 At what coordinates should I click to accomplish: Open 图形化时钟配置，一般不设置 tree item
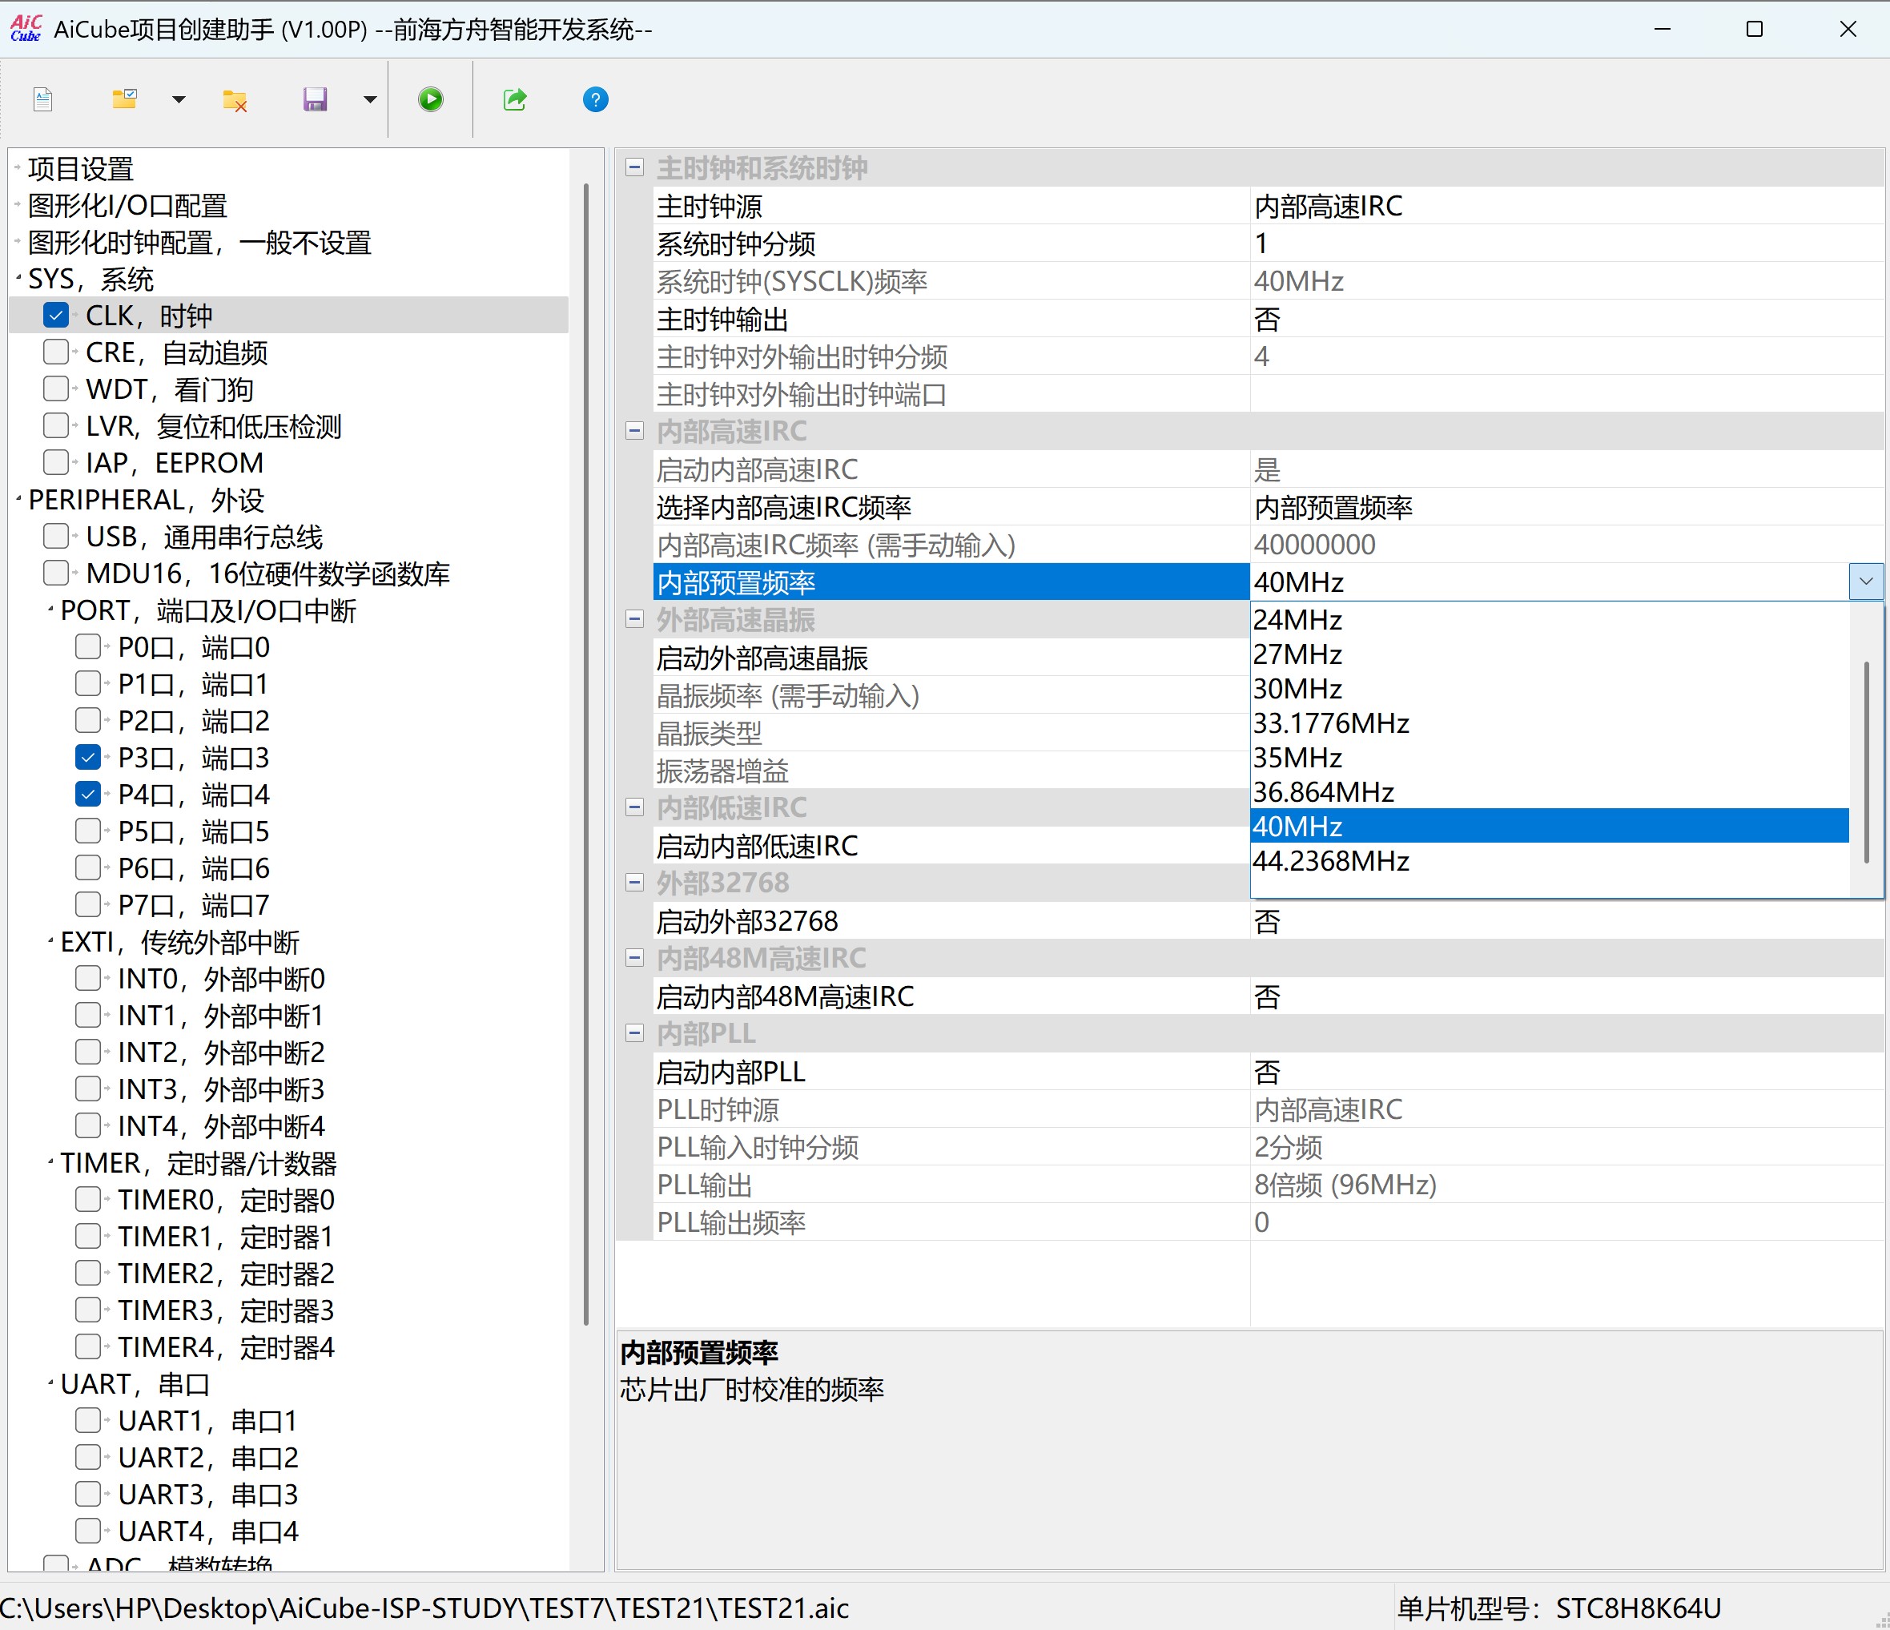(x=199, y=243)
